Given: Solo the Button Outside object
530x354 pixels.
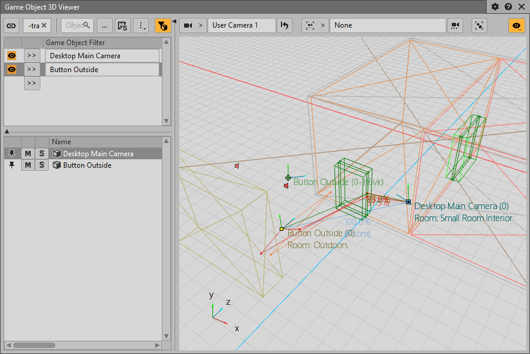Looking at the screenshot, I should 42,165.
